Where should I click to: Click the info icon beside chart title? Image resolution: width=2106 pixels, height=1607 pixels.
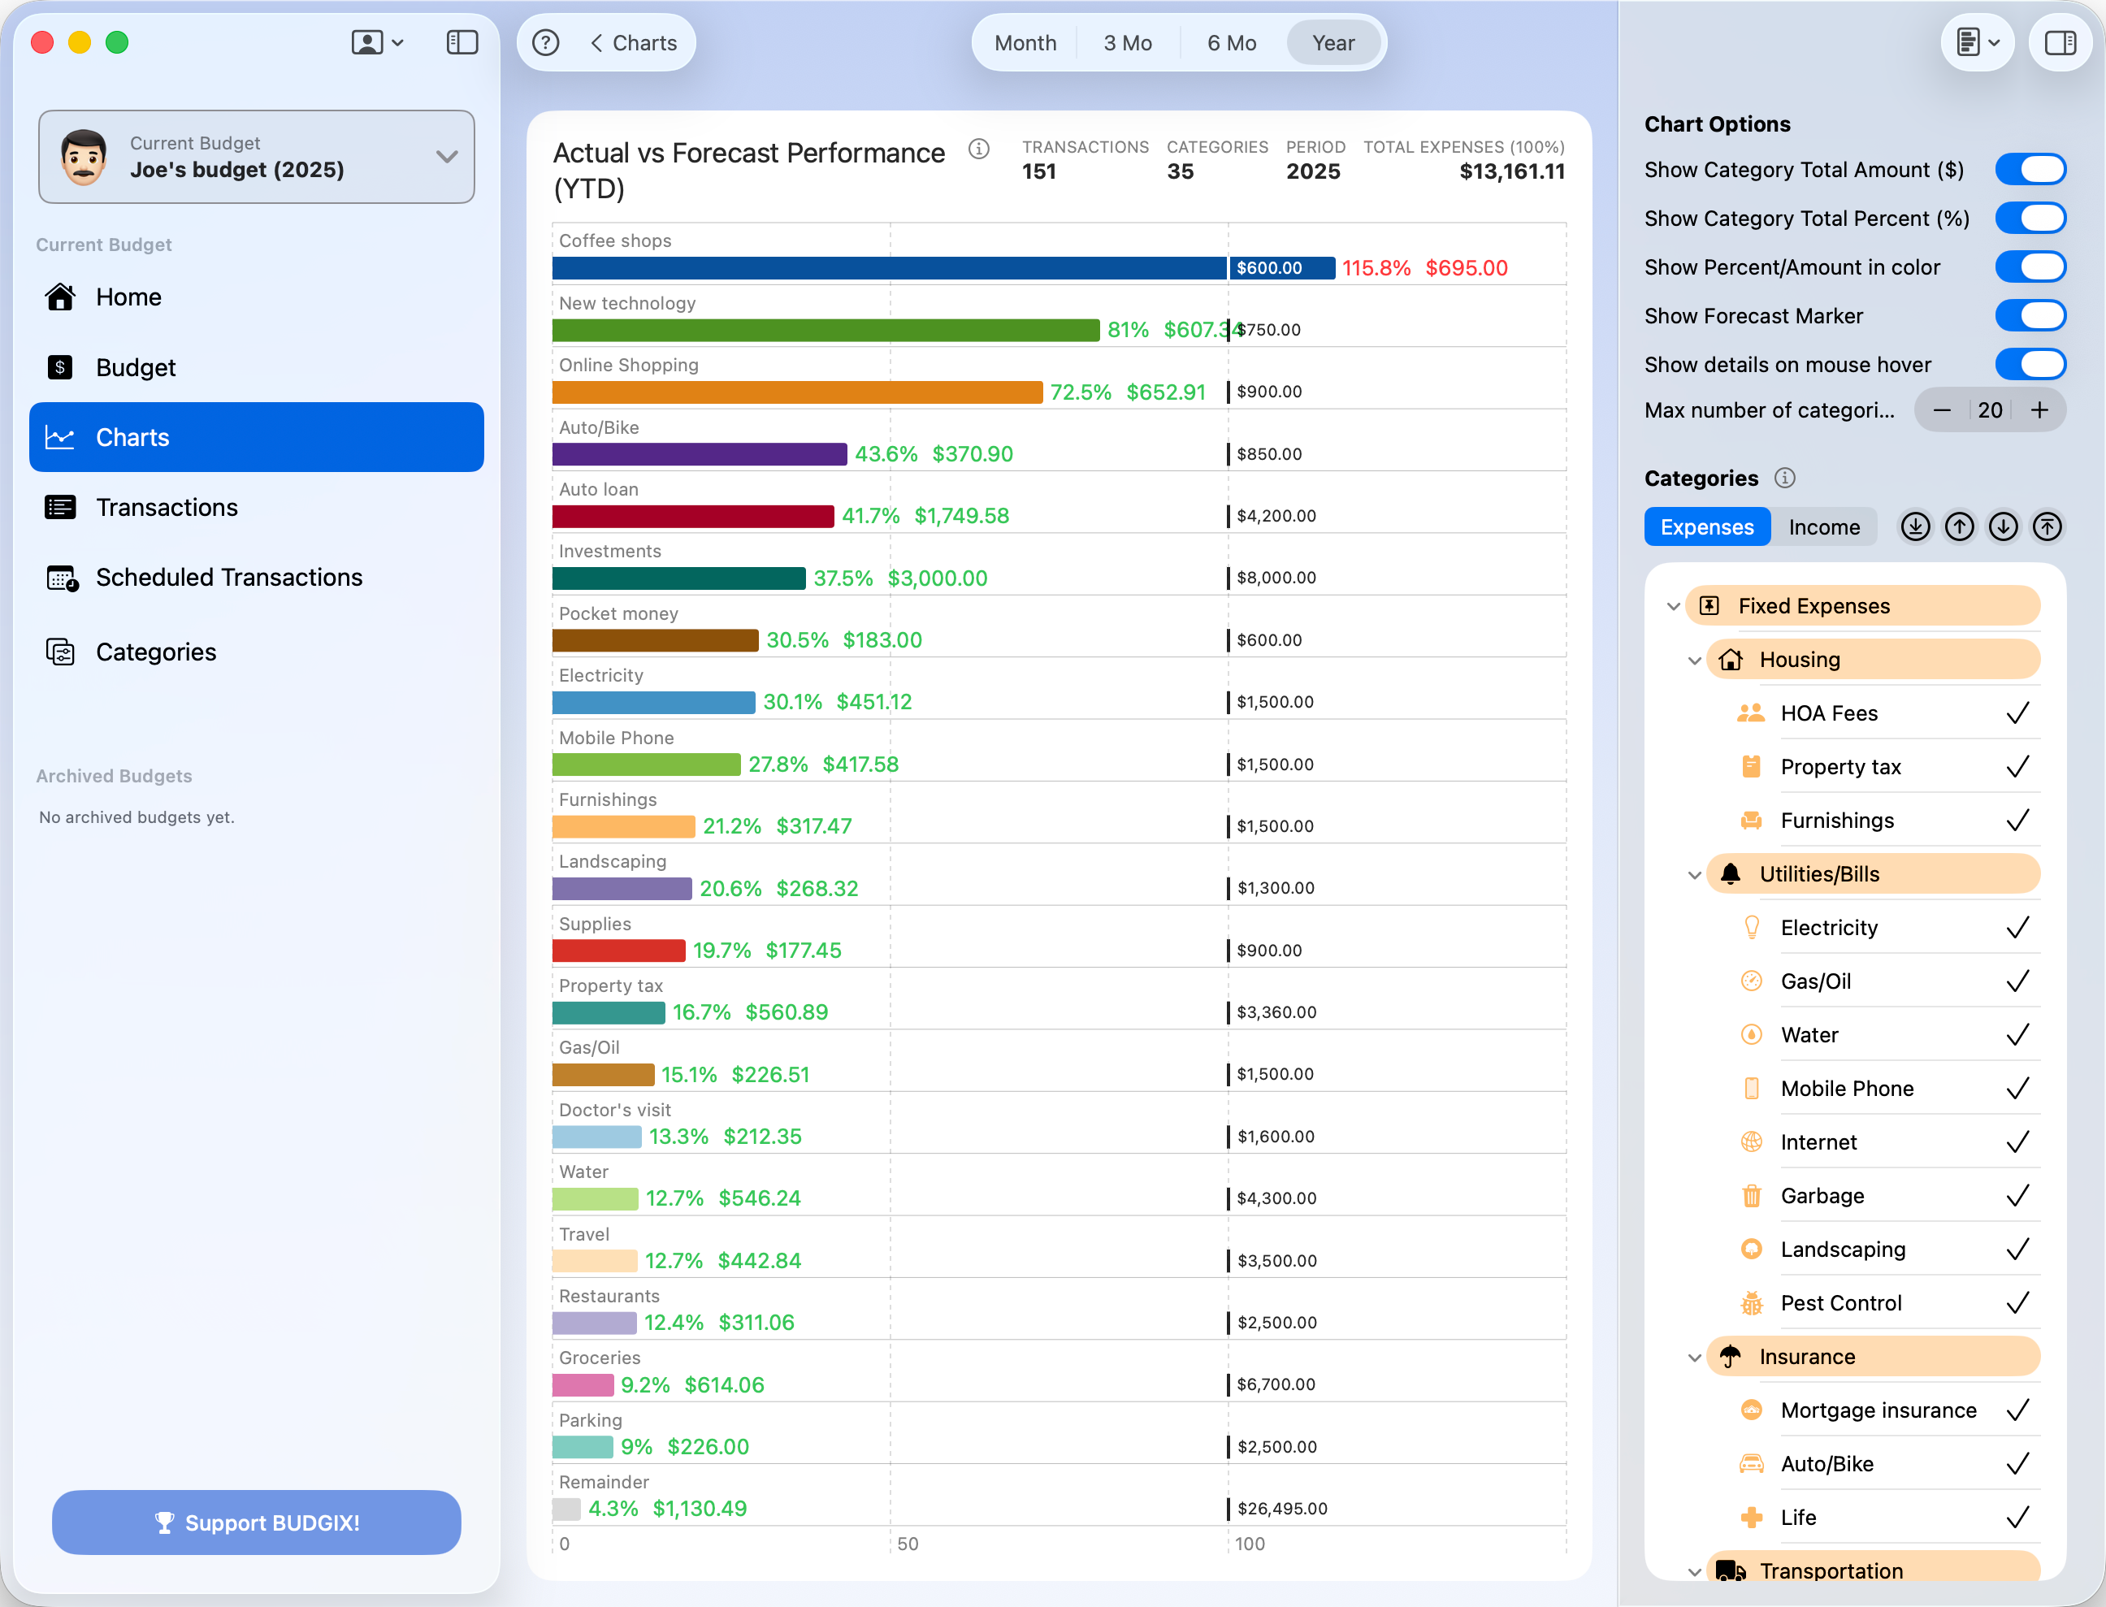coord(978,149)
